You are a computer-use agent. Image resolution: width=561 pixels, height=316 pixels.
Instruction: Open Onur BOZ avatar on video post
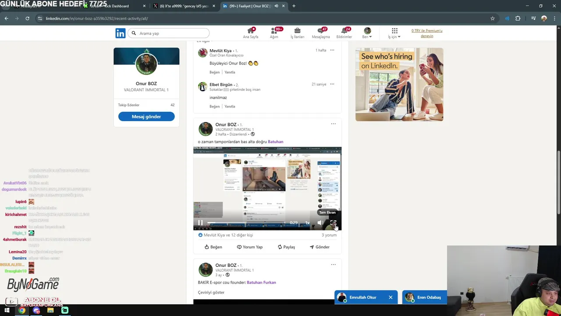point(205,129)
